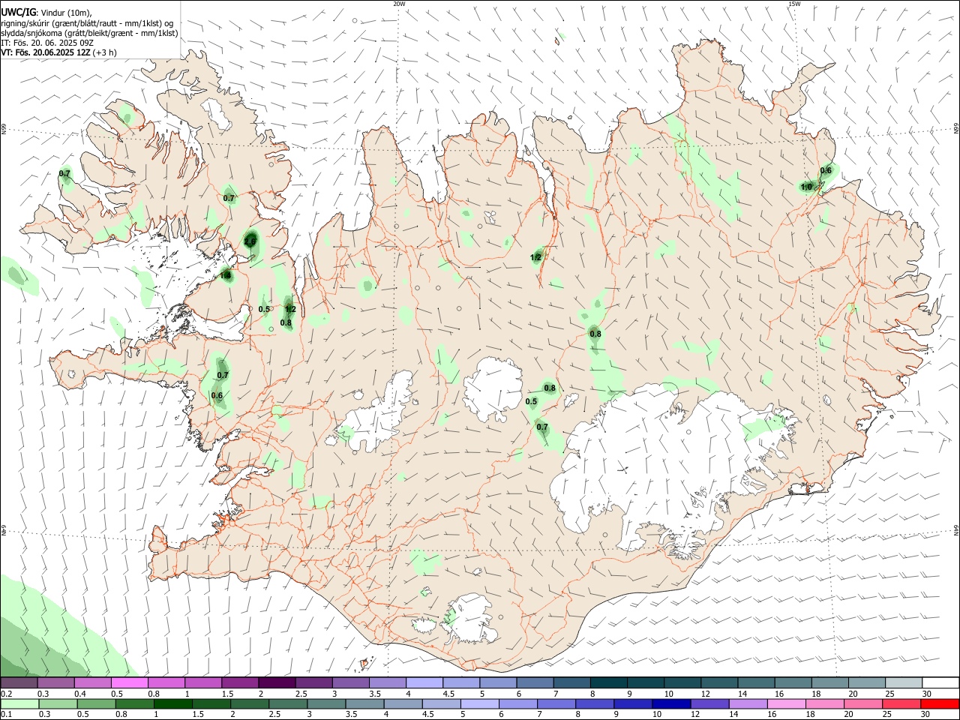Screen dimensions: 960x720
Task: Click the lower legend swatch labeled 2.5
Action: pos(289,704)
